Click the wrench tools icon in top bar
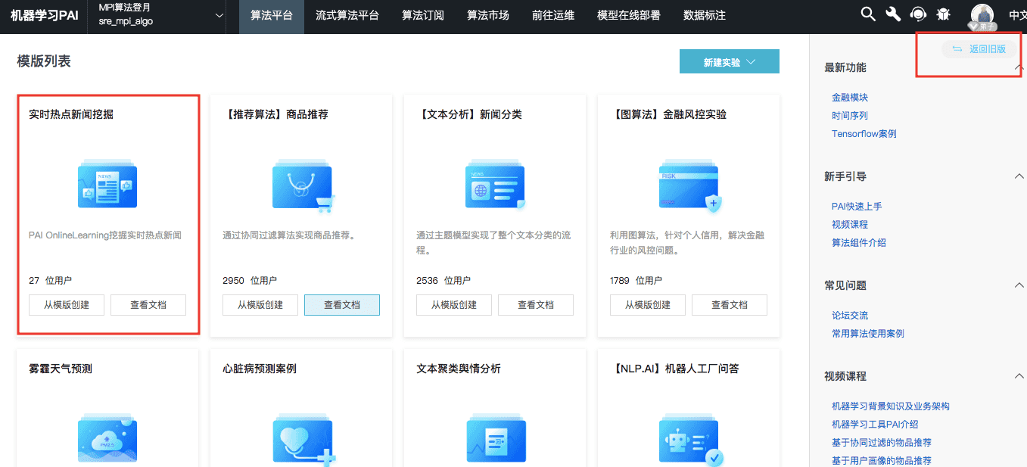 [x=893, y=14]
